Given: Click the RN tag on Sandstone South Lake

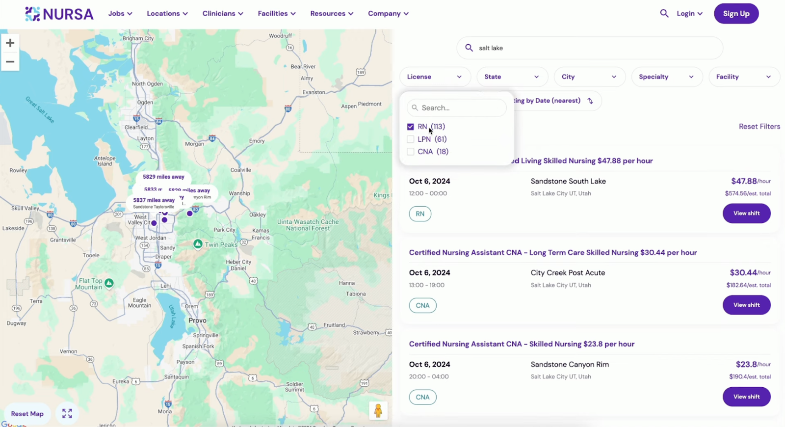Looking at the screenshot, I should point(420,214).
